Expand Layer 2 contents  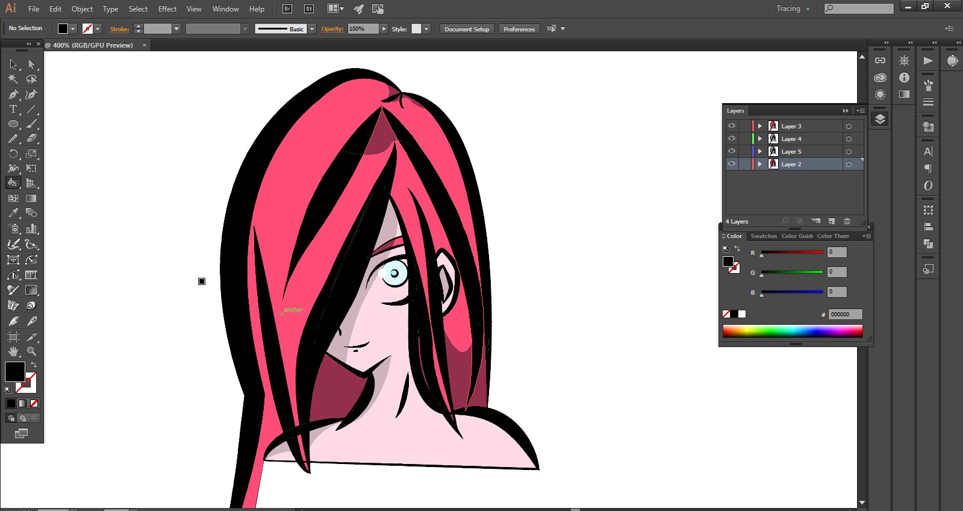click(x=760, y=164)
